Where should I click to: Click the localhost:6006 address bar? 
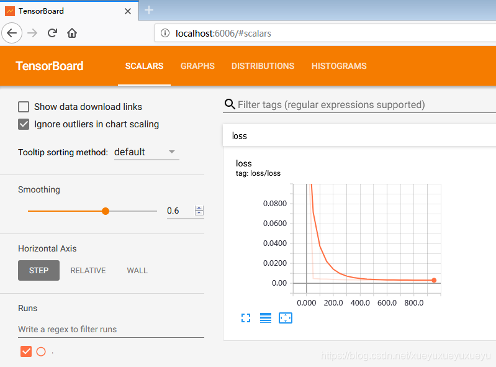pos(326,33)
